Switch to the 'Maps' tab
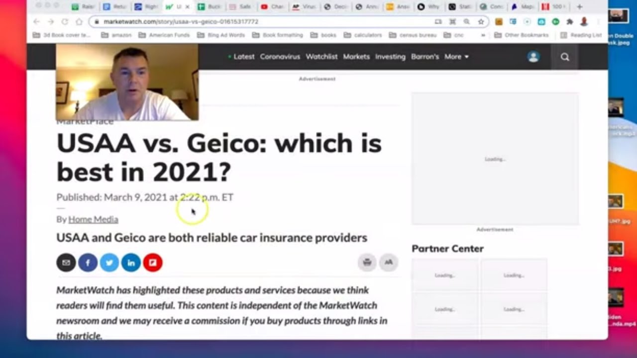The width and height of the screenshot is (637, 358). (524, 7)
